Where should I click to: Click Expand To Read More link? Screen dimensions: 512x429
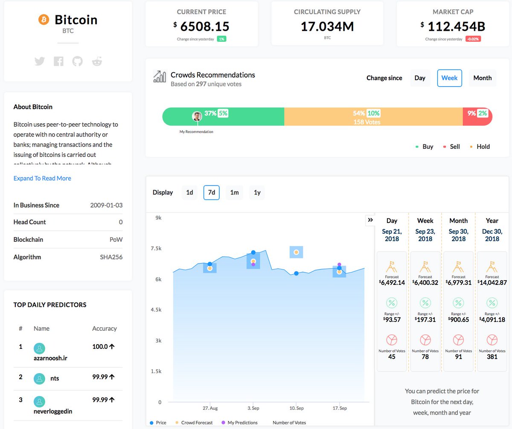(x=42, y=178)
